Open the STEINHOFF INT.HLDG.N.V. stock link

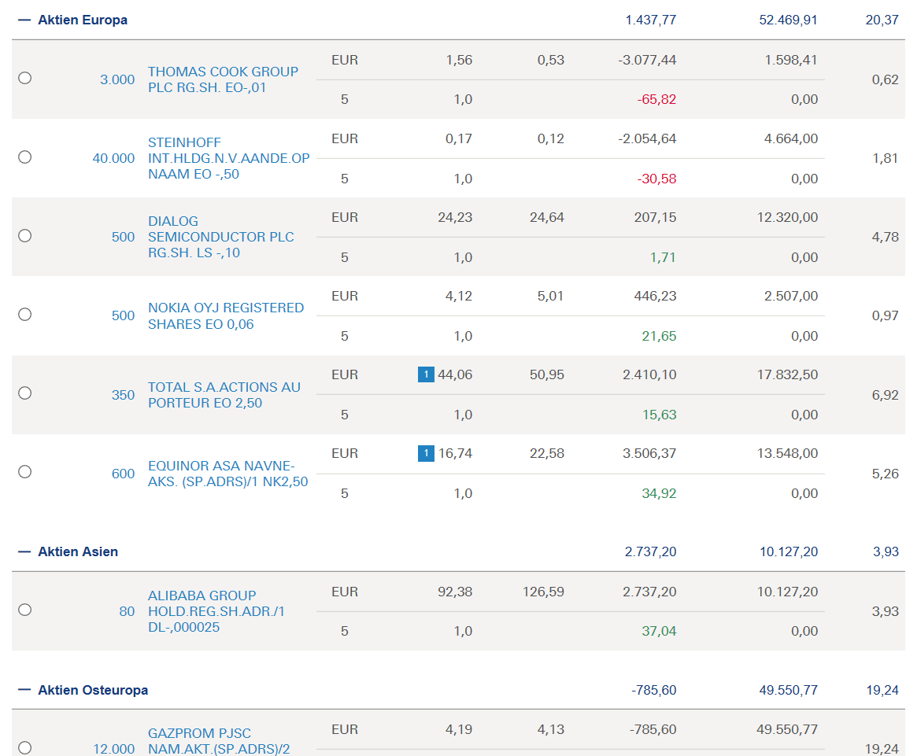click(229, 157)
